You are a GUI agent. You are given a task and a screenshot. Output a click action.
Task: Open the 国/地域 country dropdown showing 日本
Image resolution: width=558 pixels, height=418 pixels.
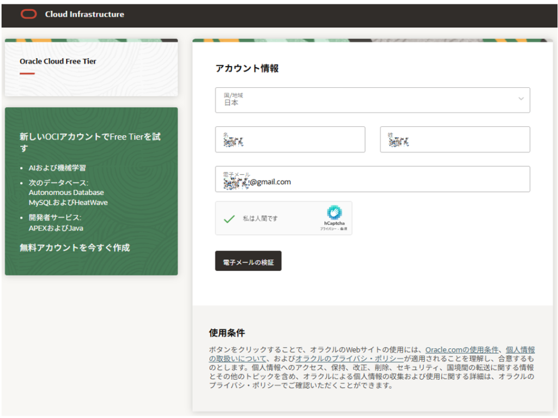click(x=372, y=100)
